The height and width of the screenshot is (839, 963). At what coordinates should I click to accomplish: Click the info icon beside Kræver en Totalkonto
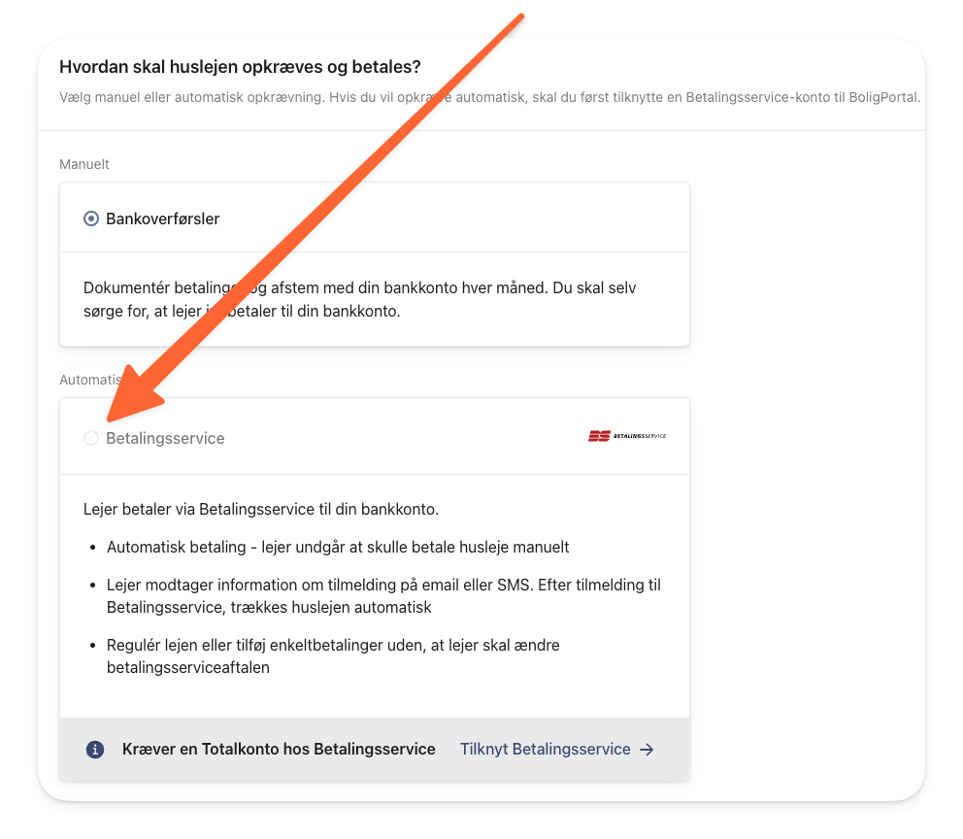94,750
